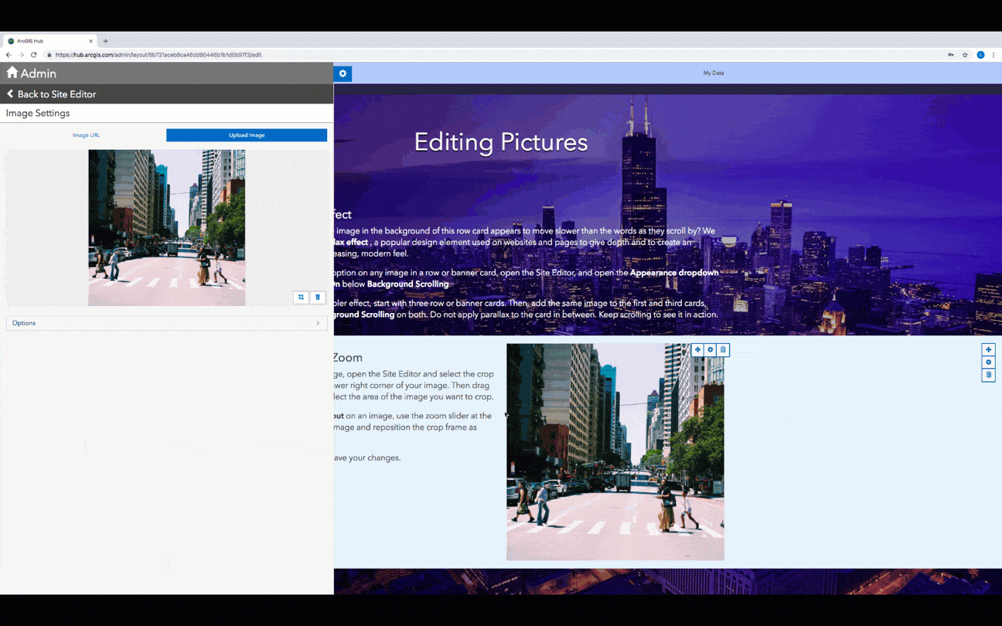Open the browser profile avatar
Screen dimensions: 1002x626
pyautogui.click(x=980, y=55)
